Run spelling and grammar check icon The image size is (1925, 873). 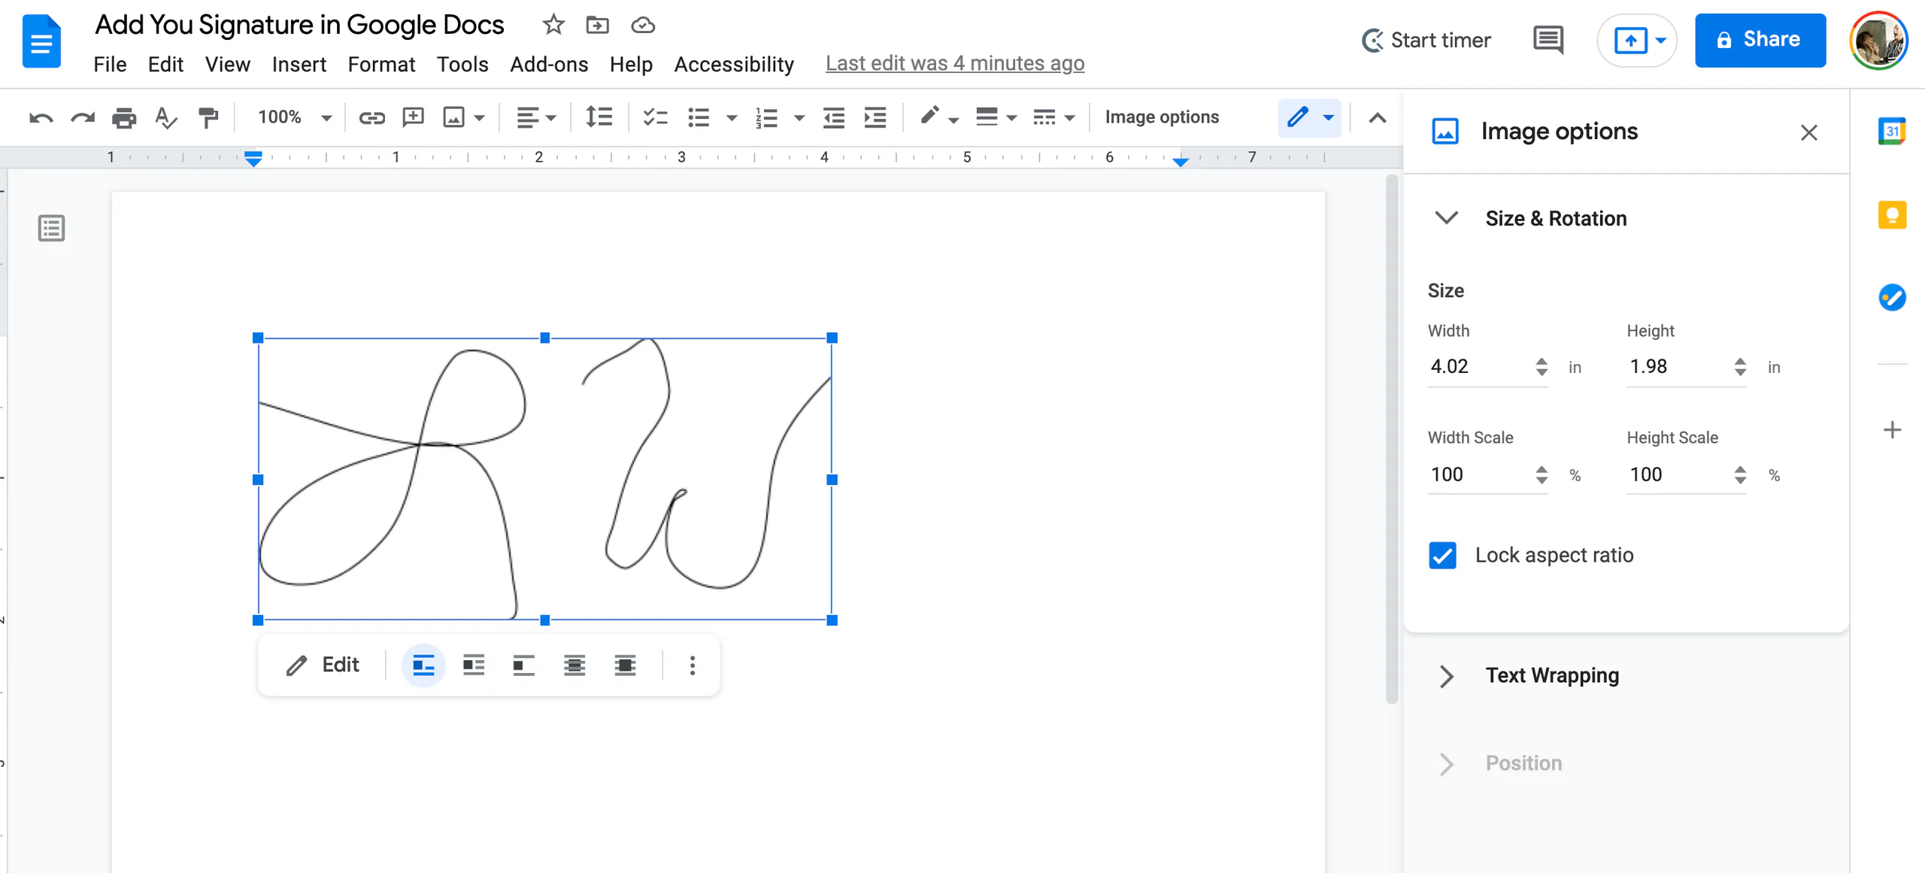coord(165,117)
